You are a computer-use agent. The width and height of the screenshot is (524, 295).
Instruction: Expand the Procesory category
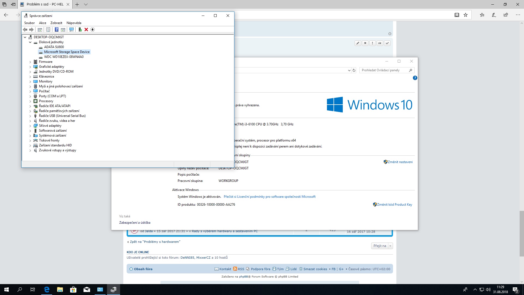tap(30, 101)
